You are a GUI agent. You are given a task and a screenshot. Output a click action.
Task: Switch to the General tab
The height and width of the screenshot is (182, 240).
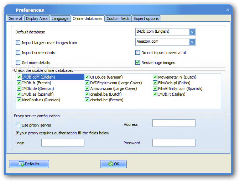point(15,18)
